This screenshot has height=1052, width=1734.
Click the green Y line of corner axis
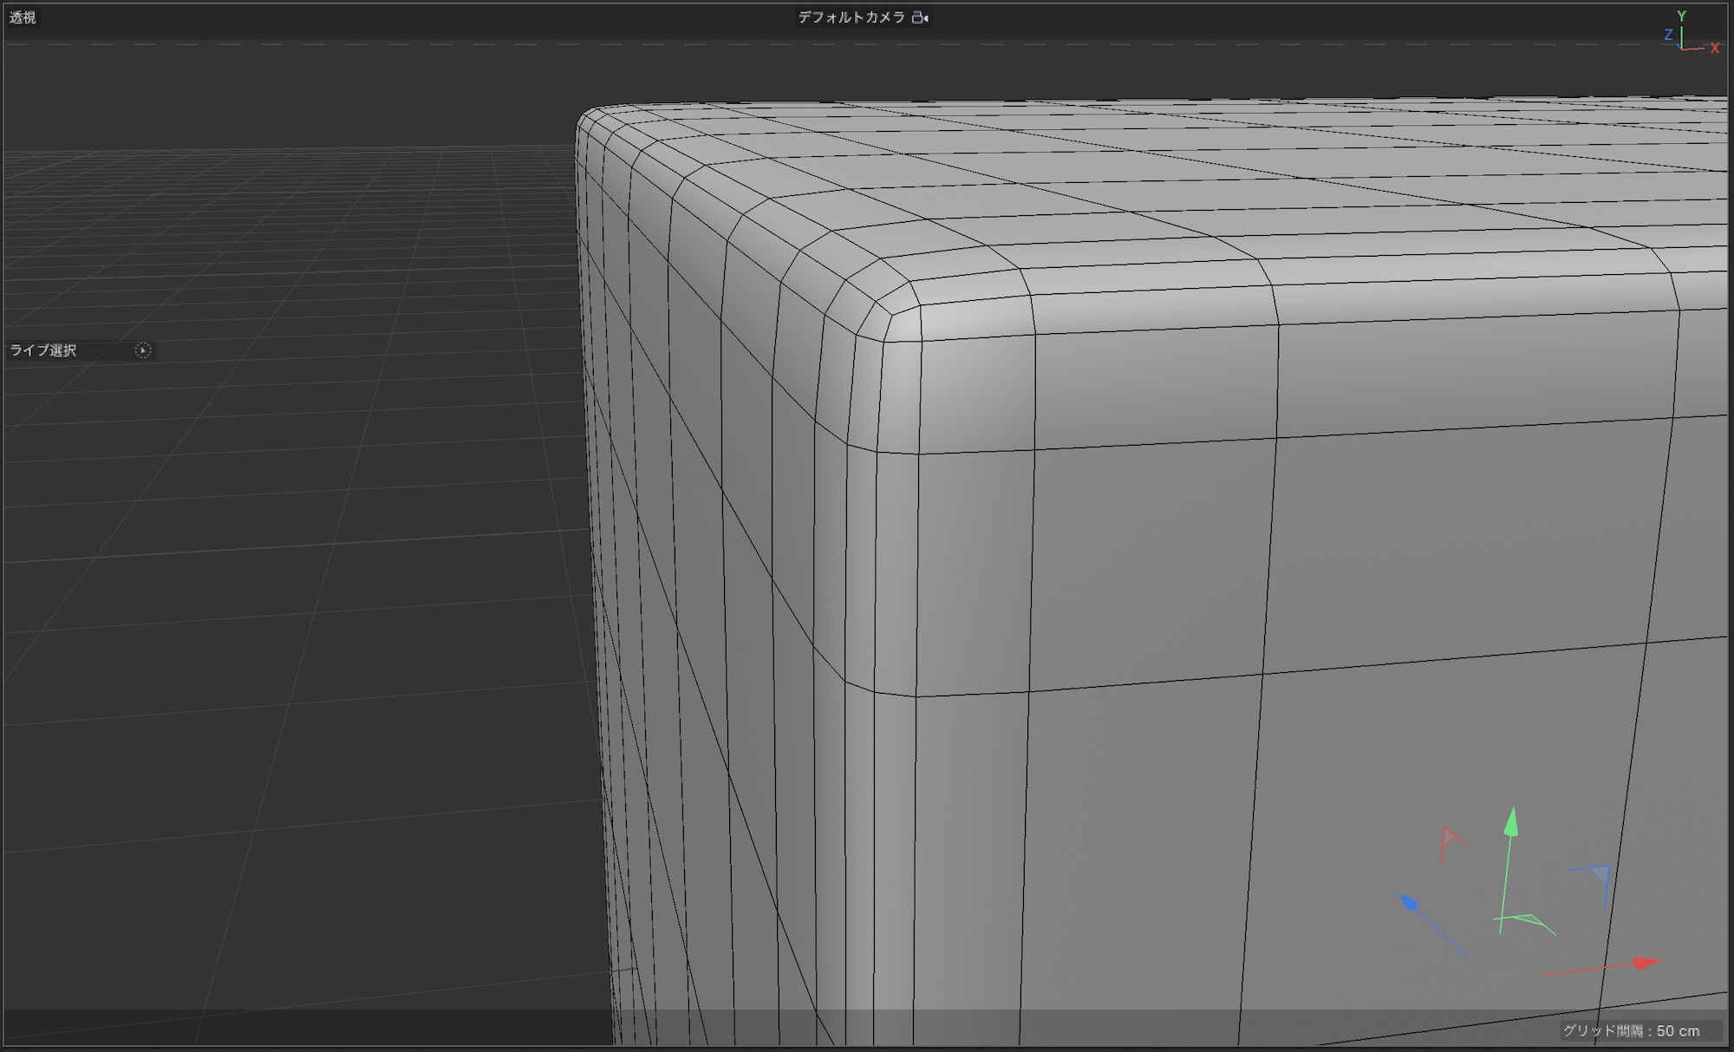pyautogui.click(x=1682, y=36)
